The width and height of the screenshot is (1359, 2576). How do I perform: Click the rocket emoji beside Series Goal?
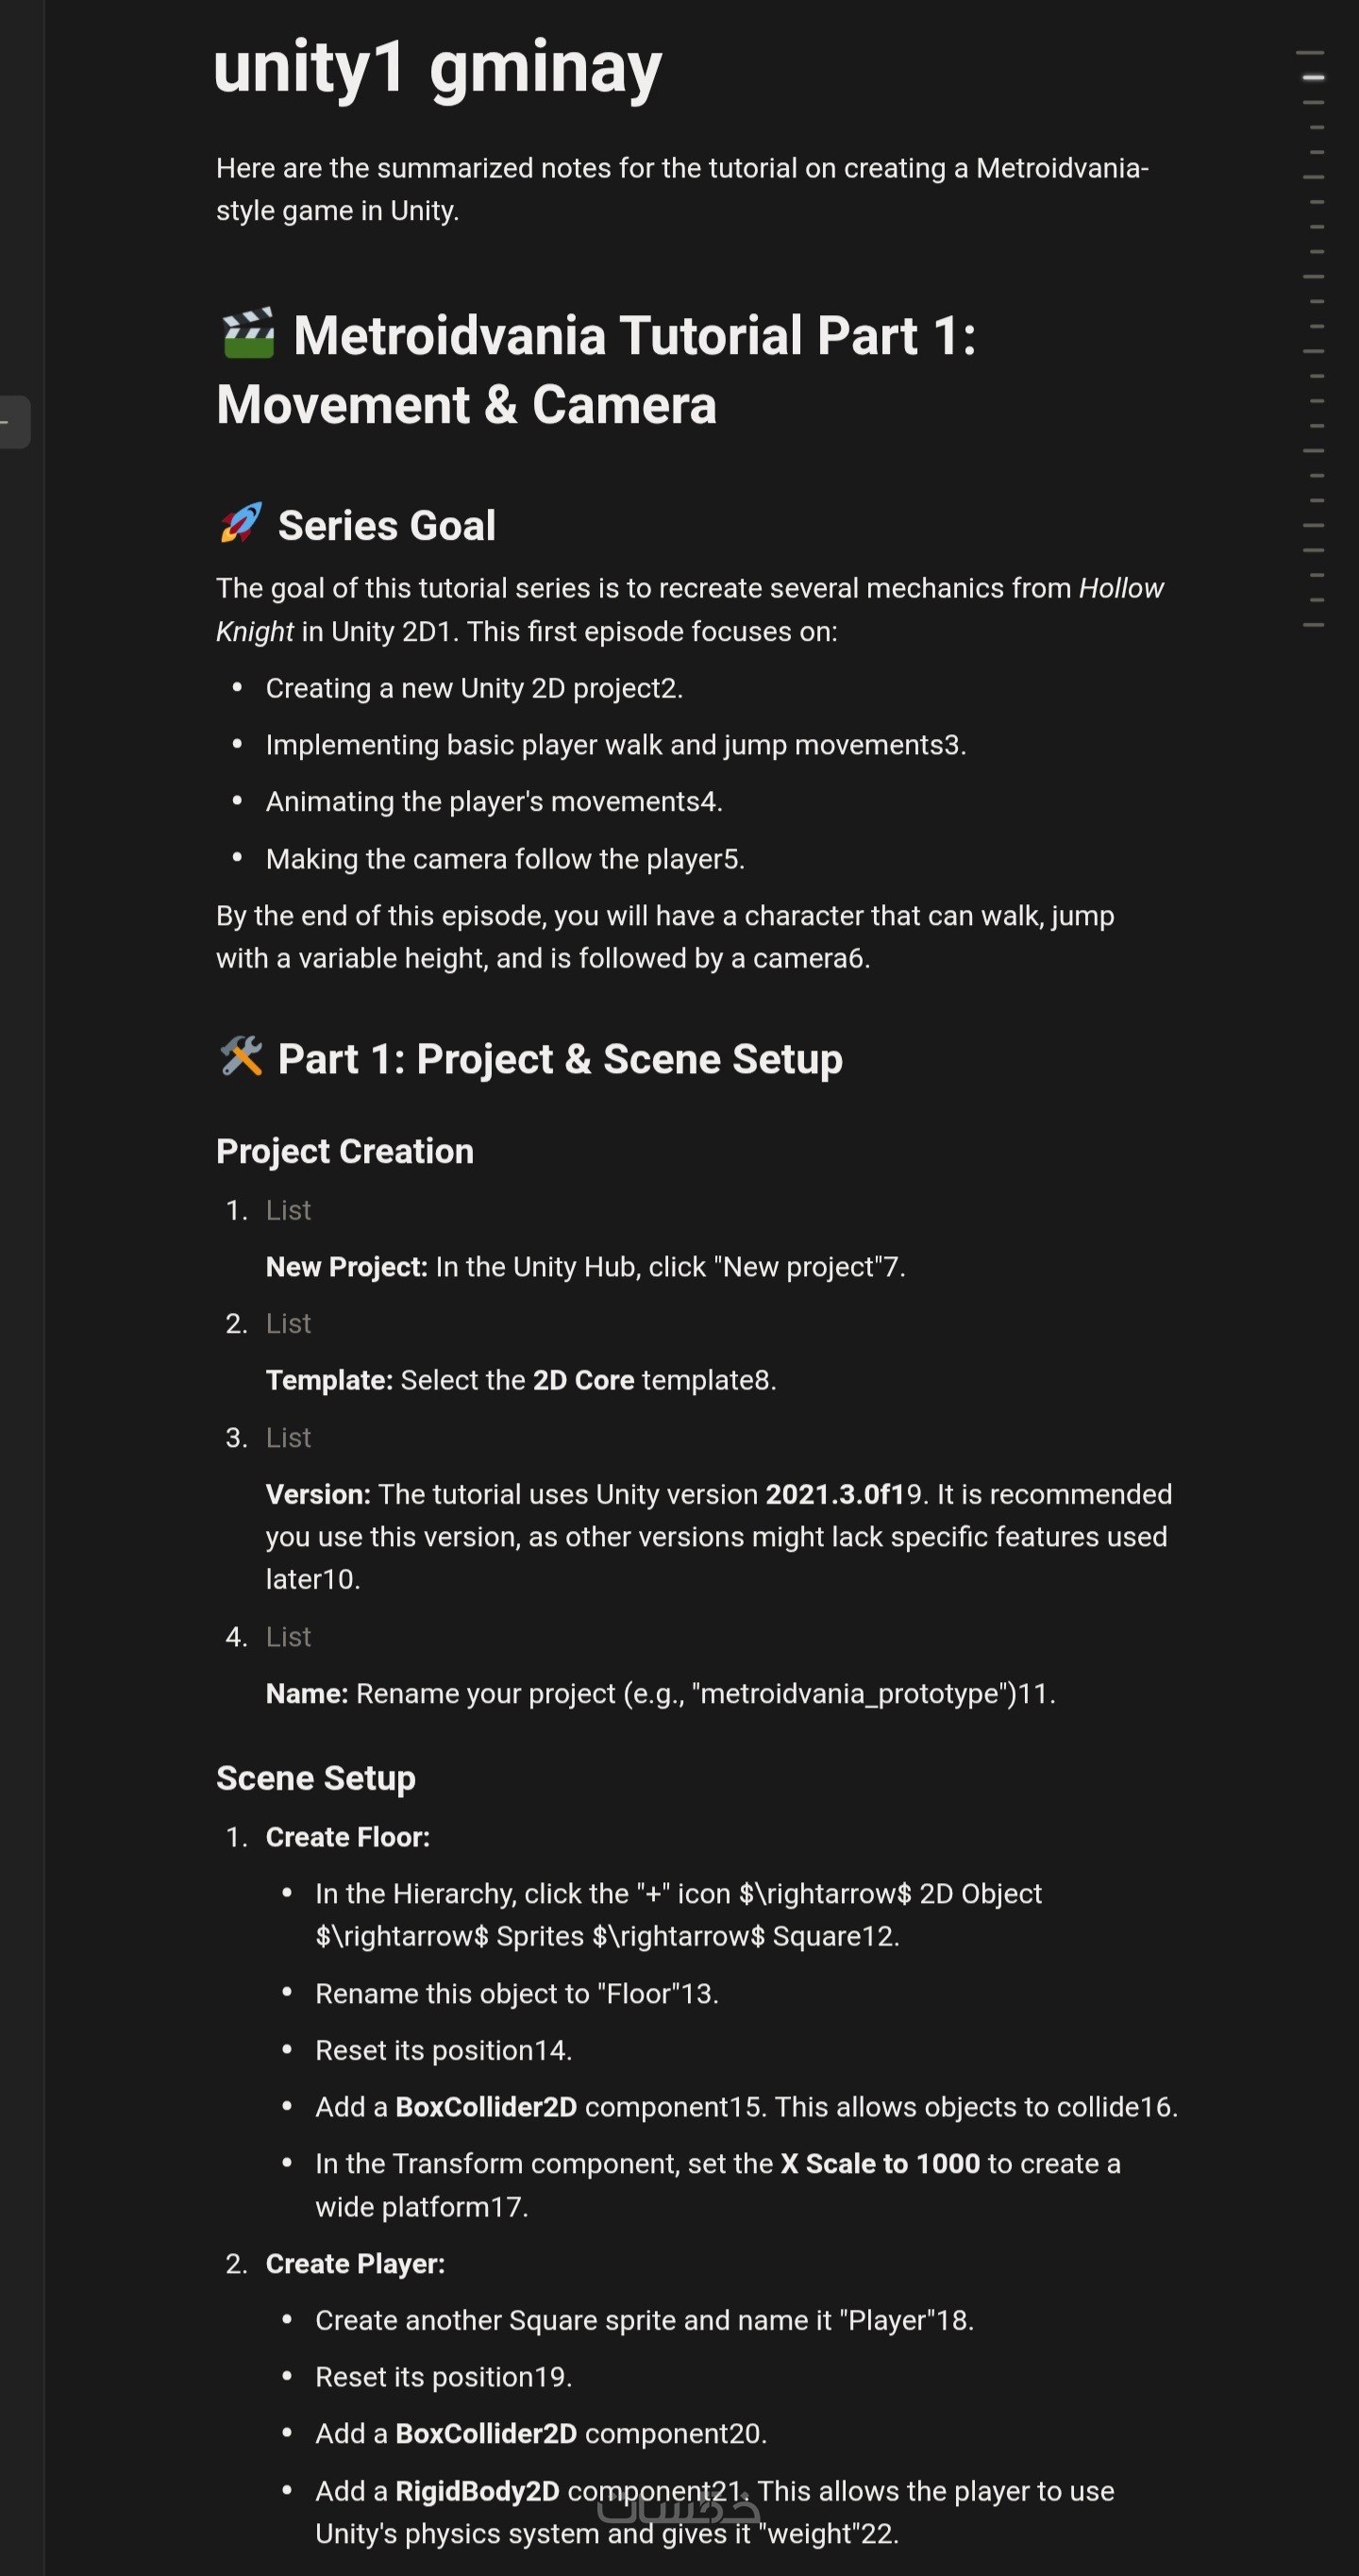click(x=241, y=523)
